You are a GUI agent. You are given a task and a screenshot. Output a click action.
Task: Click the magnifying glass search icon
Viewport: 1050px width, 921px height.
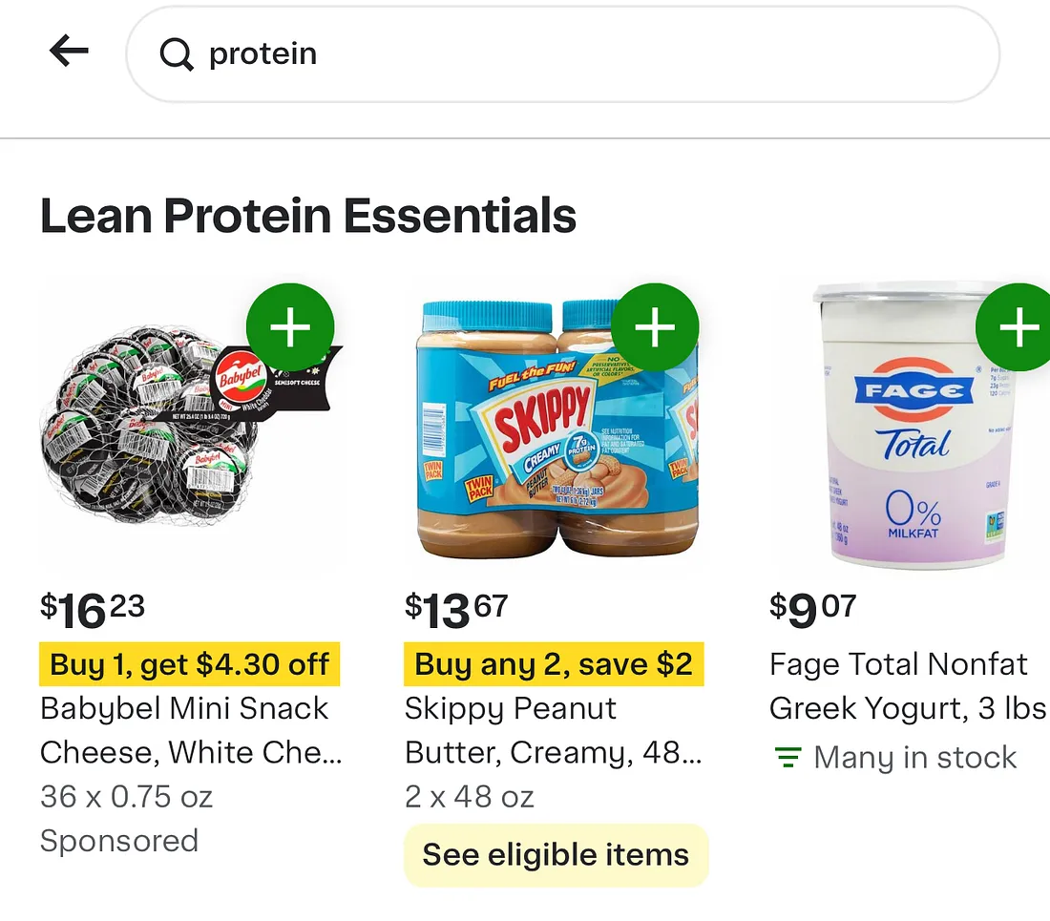pyautogui.click(x=177, y=54)
